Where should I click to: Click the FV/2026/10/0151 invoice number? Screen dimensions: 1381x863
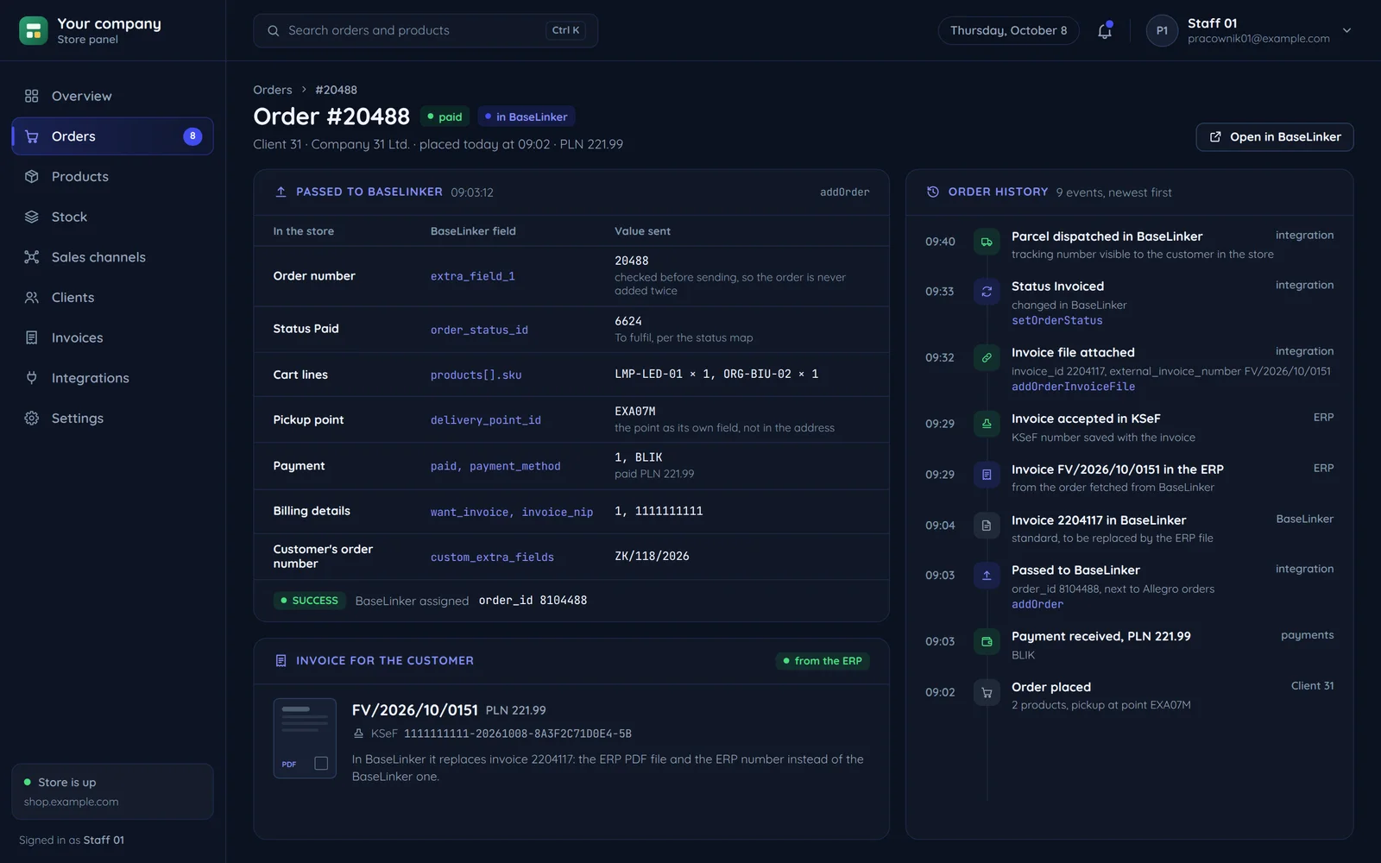tap(414, 710)
